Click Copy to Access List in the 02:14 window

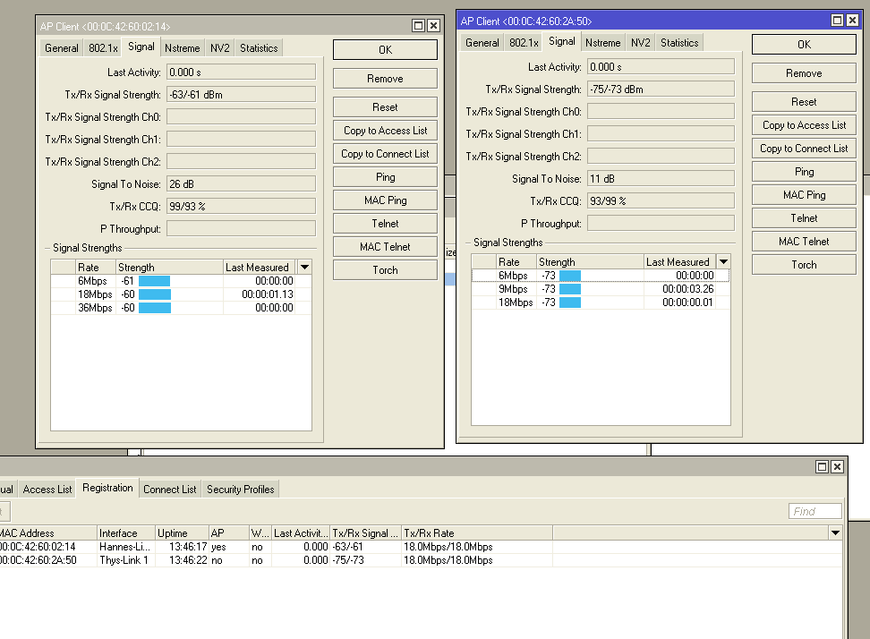(385, 131)
